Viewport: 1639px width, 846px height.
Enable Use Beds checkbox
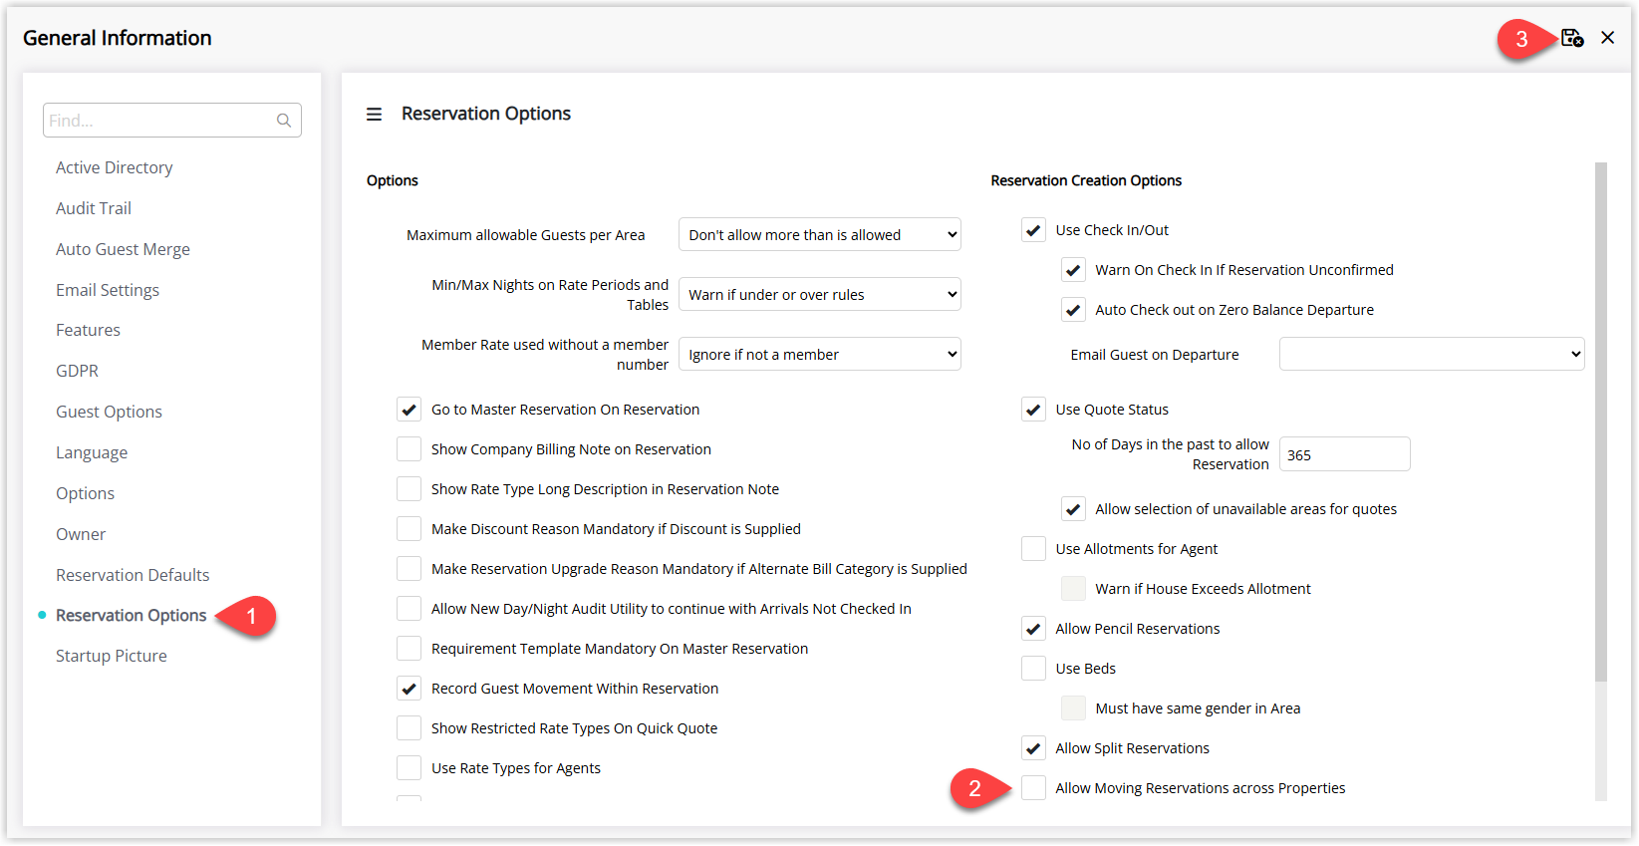[1033, 669]
